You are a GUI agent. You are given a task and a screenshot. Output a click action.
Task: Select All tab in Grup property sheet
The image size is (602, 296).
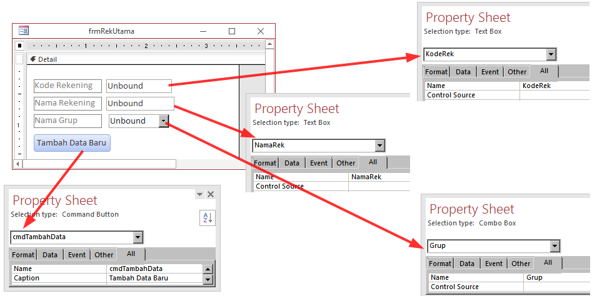pyautogui.click(x=548, y=263)
